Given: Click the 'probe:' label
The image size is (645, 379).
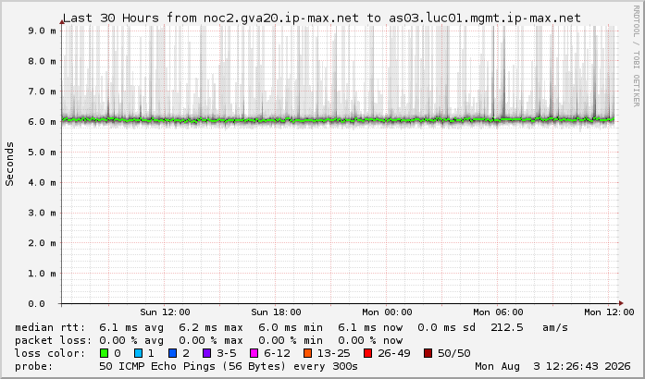Looking at the screenshot, I should click(34, 366).
